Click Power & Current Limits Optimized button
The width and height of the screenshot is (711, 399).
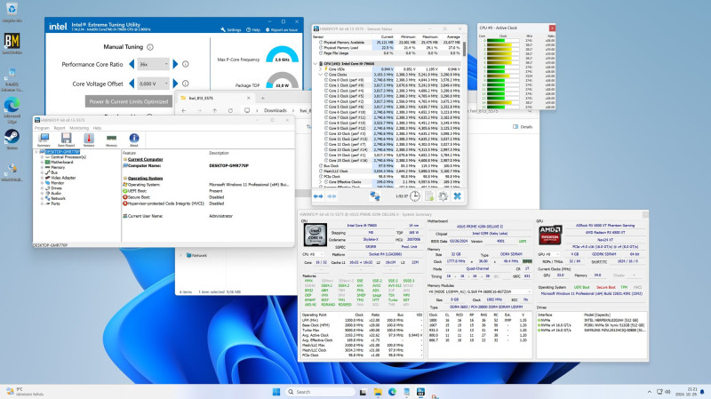click(129, 101)
